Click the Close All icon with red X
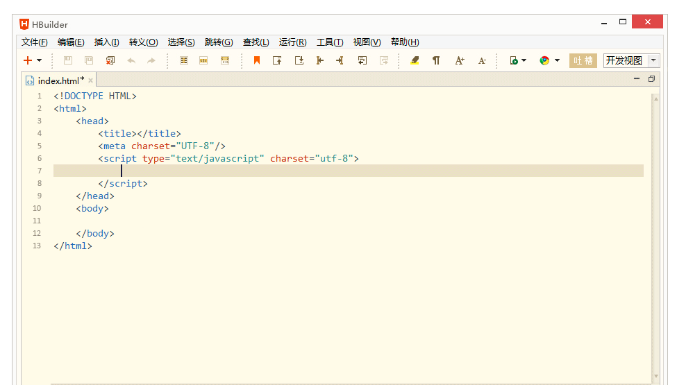The width and height of the screenshot is (677, 385). (110, 60)
